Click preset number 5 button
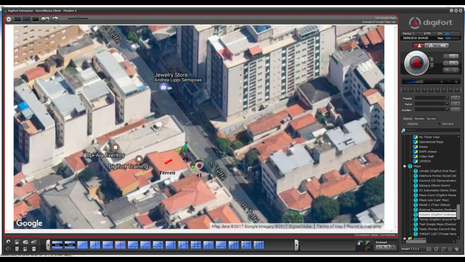 [x=437, y=90]
